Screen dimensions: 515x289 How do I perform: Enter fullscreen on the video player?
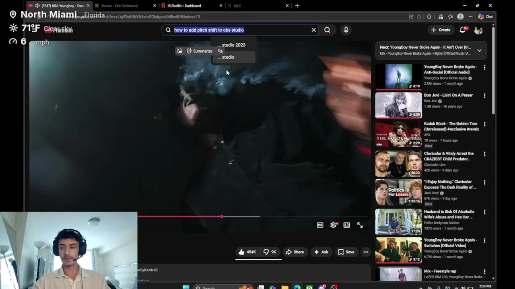(x=360, y=225)
